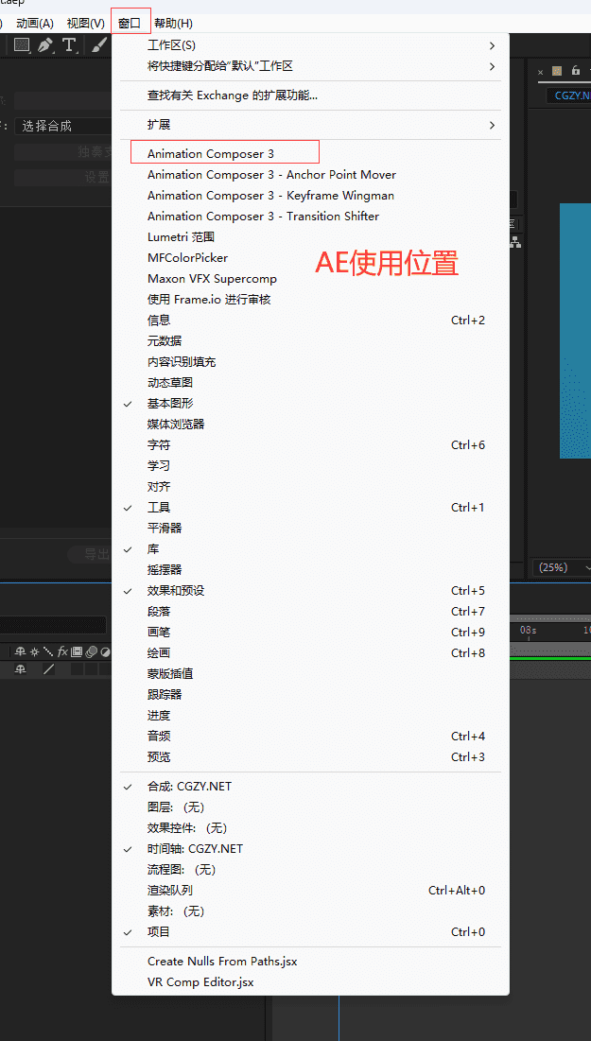Viewport: 591px width, 1041px height.
Task: Click the quality diagonal line header icon
Action: 48,651
